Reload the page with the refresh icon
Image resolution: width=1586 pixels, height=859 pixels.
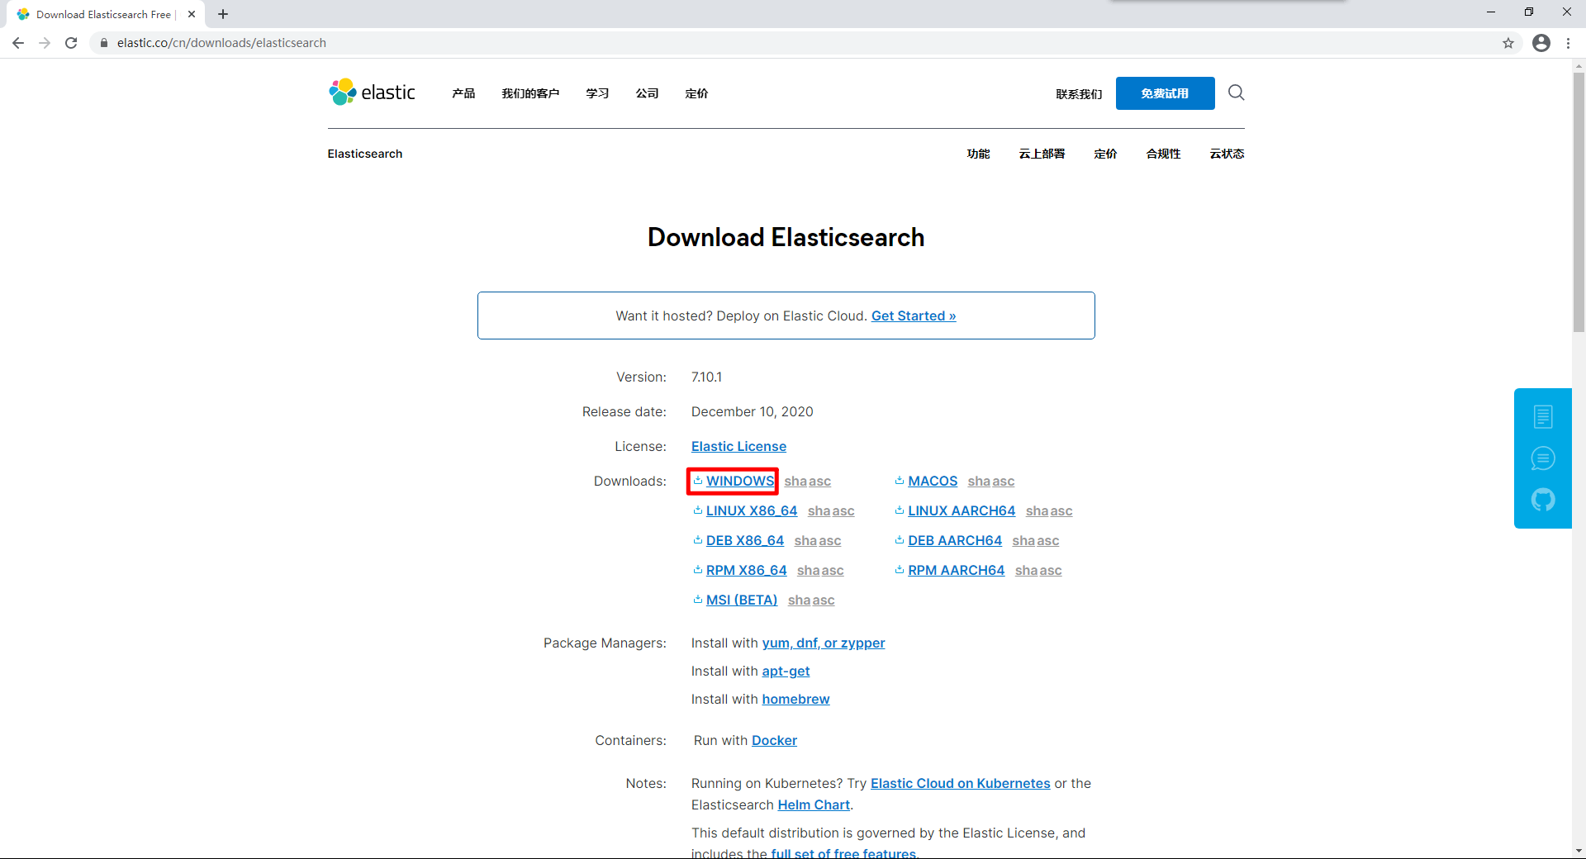click(71, 43)
